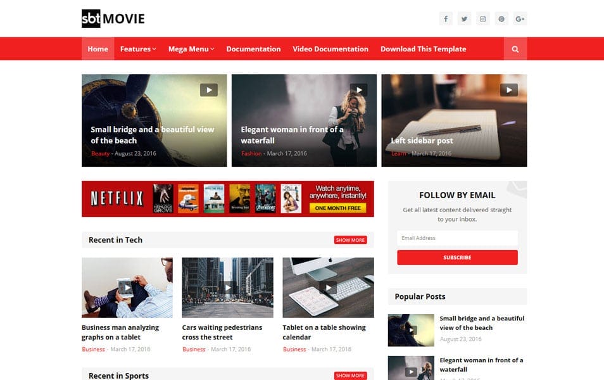
Task: Click the Email Address input field
Action: (x=456, y=237)
